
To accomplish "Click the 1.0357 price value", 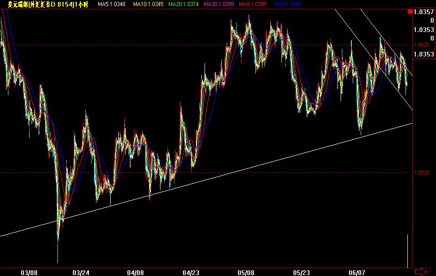I will (x=423, y=12).
